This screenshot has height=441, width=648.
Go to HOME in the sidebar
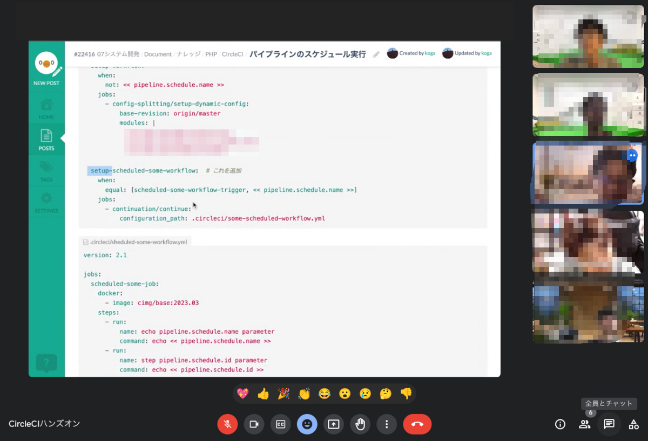[x=46, y=109]
